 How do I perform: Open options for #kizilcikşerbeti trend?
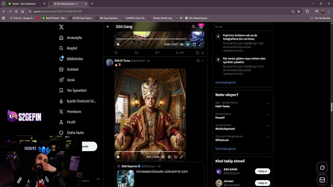point(268,126)
